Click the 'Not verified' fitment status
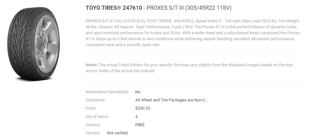Viewport: 311px width, 140px height. click(117, 133)
